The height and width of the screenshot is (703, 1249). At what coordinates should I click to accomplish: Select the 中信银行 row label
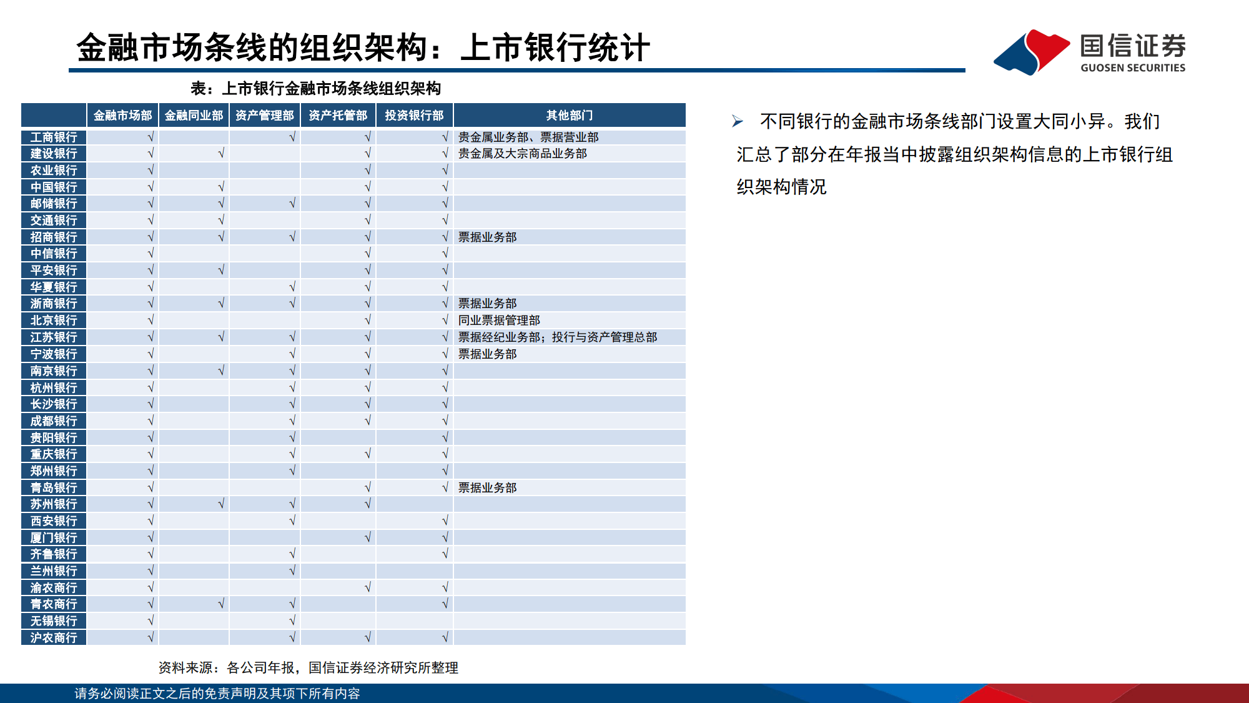(54, 254)
